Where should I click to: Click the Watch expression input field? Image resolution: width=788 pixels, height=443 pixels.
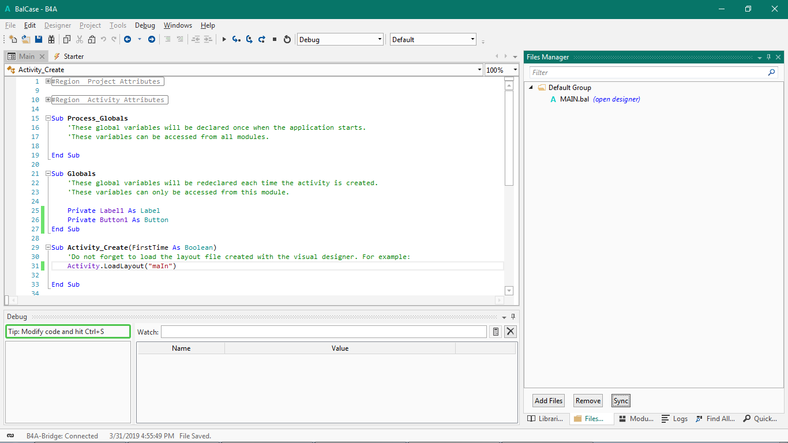click(324, 332)
